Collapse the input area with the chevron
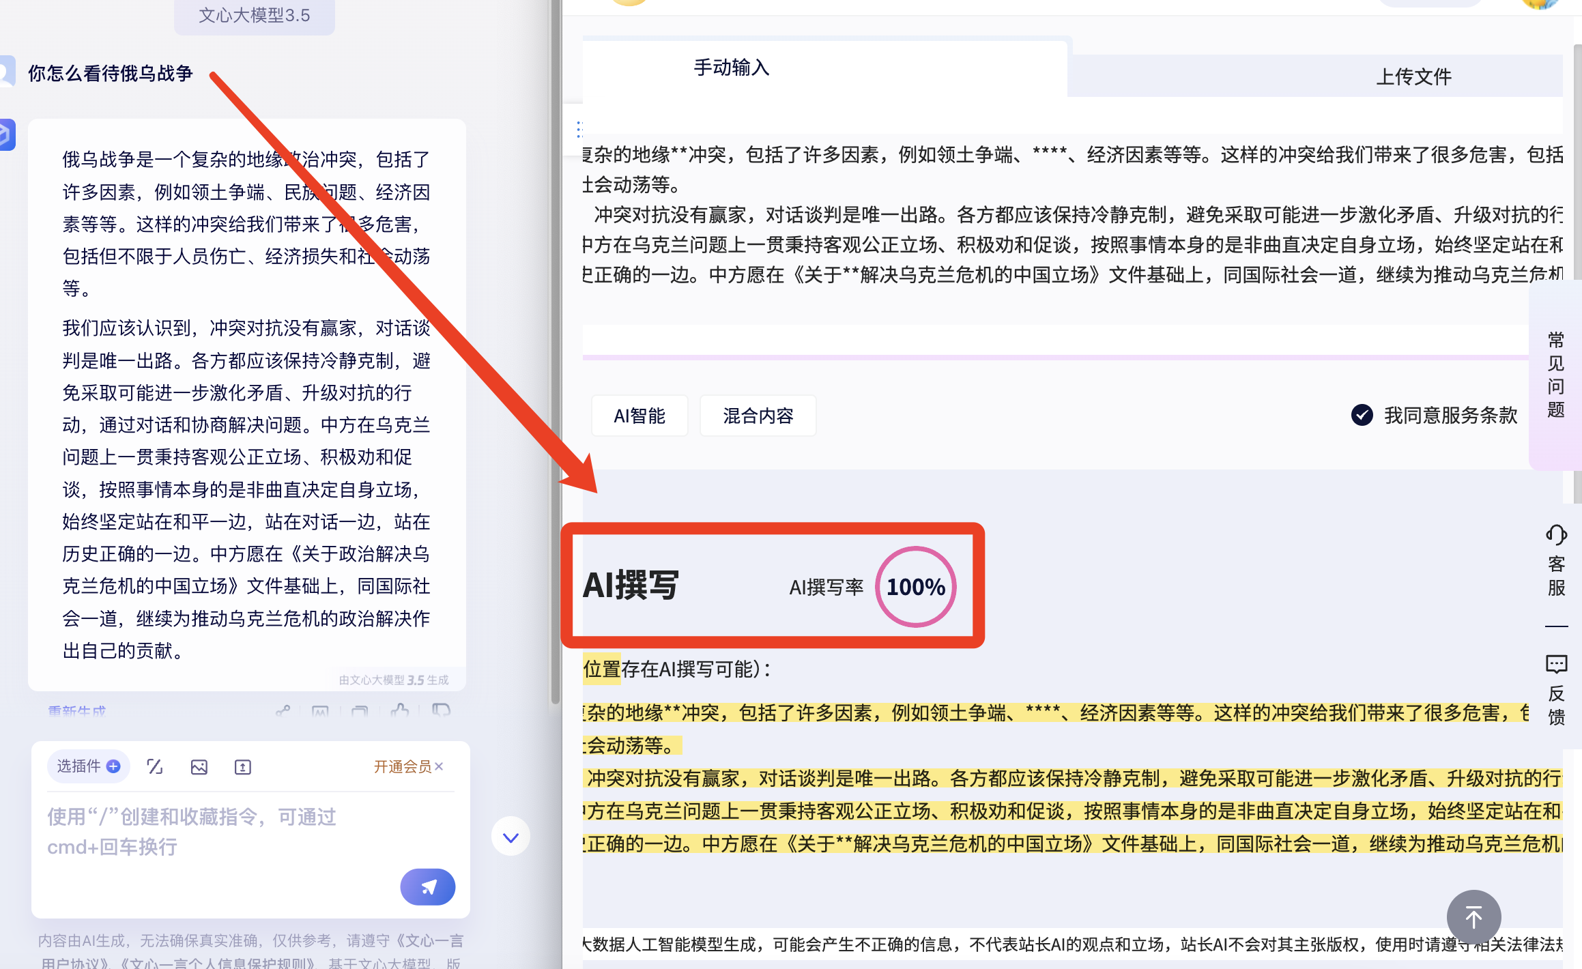 tap(510, 837)
